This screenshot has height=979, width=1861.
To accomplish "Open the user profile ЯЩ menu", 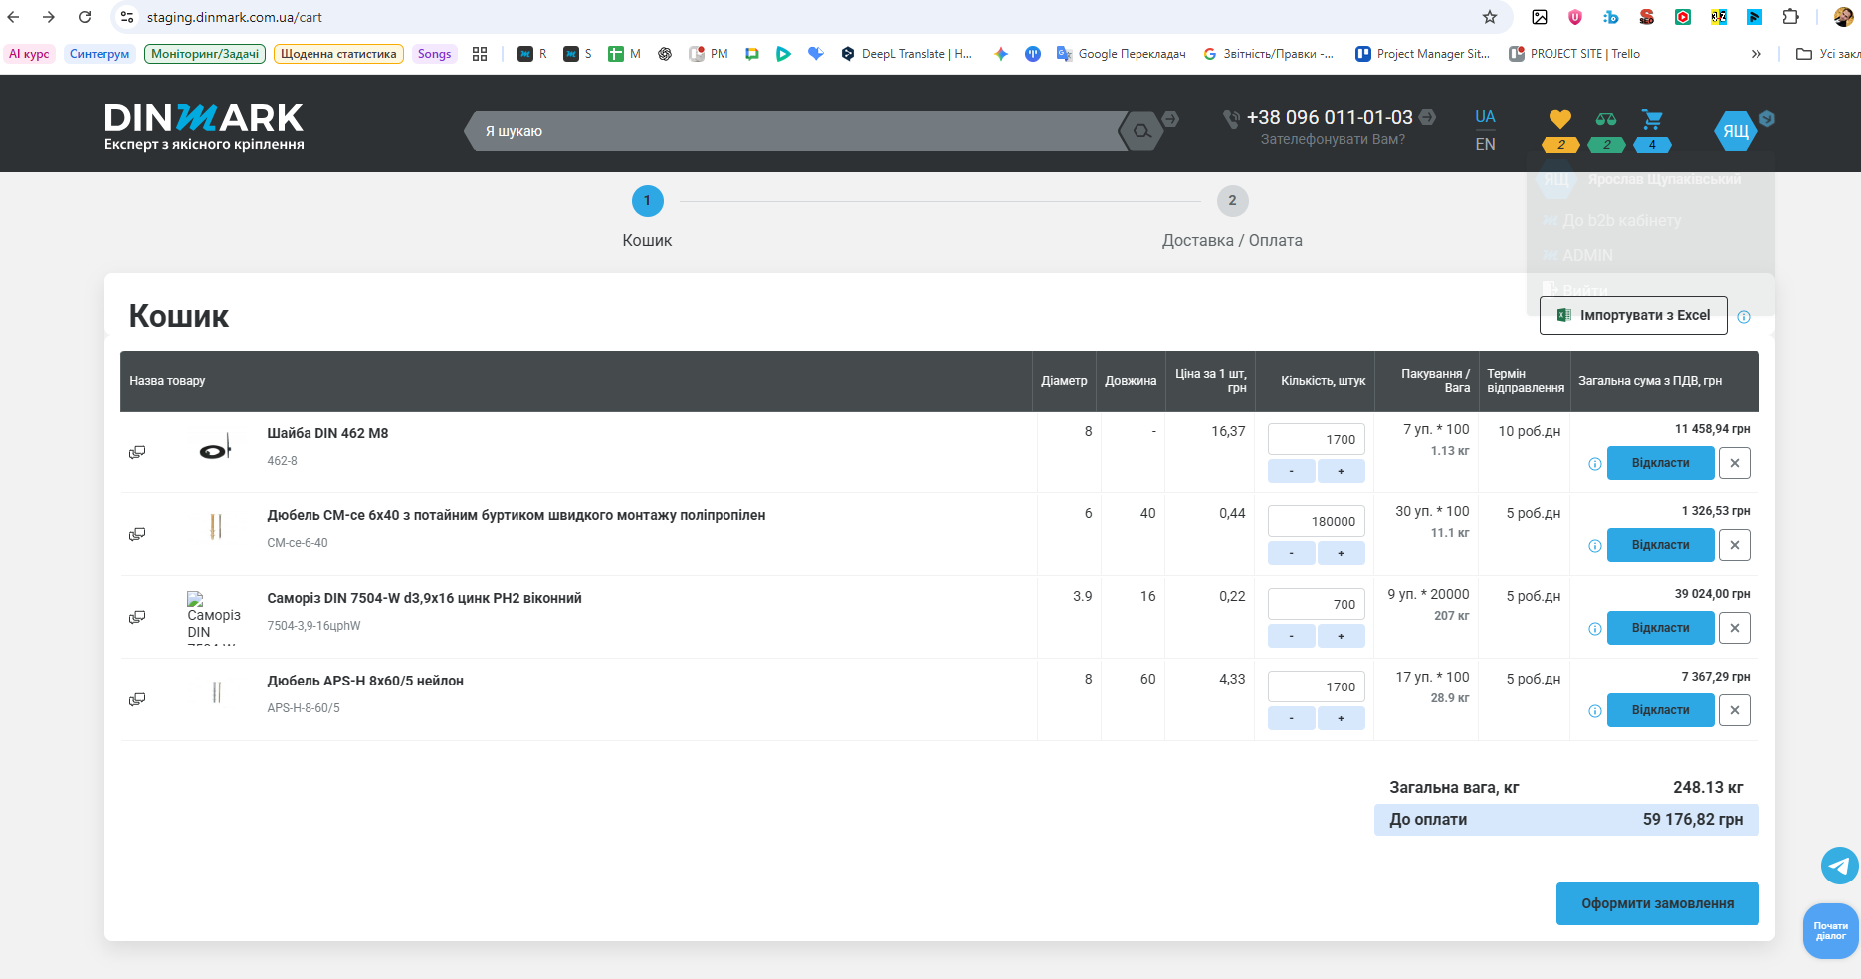I will coord(1735,131).
